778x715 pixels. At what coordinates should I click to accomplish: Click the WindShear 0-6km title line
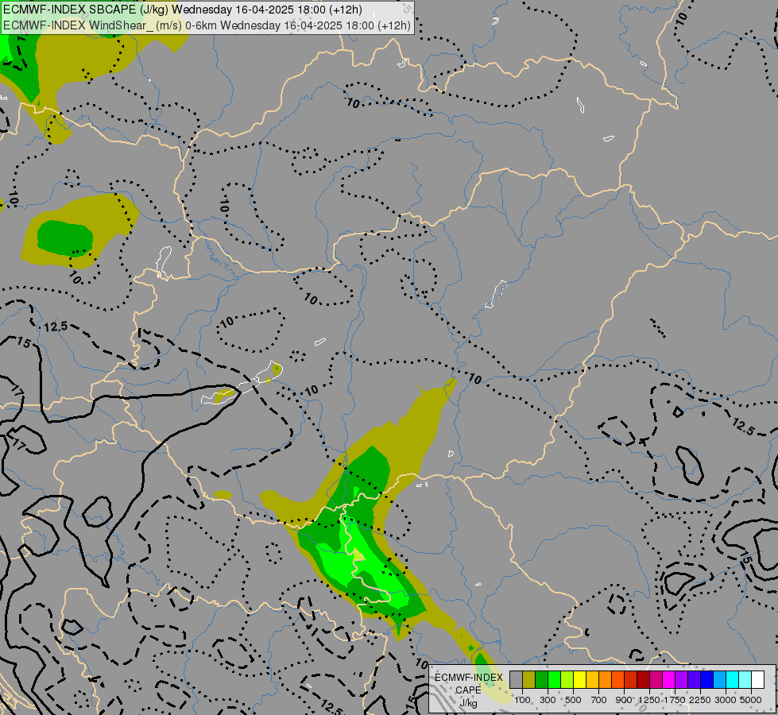(207, 25)
